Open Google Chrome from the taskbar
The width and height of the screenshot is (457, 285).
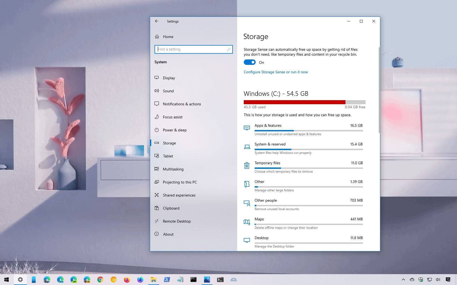100,280
